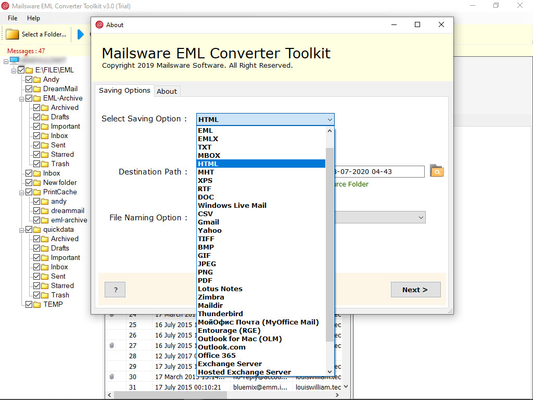533x400 pixels.
Task: Uncheck the Andy folder checkbox
Action: click(29, 79)
